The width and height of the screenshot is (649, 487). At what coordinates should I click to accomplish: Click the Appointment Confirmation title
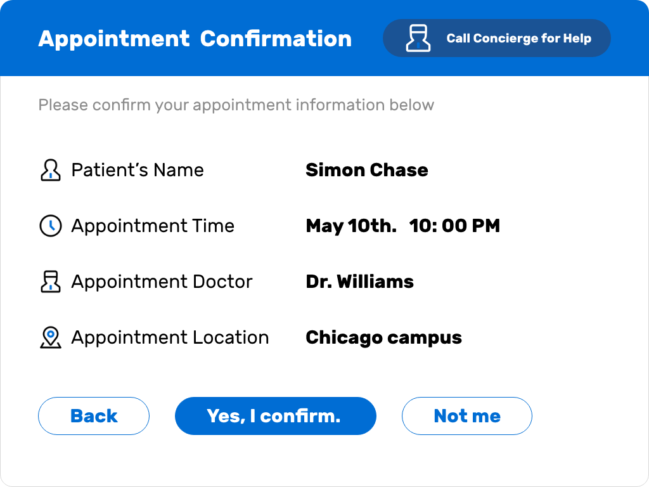195,39
